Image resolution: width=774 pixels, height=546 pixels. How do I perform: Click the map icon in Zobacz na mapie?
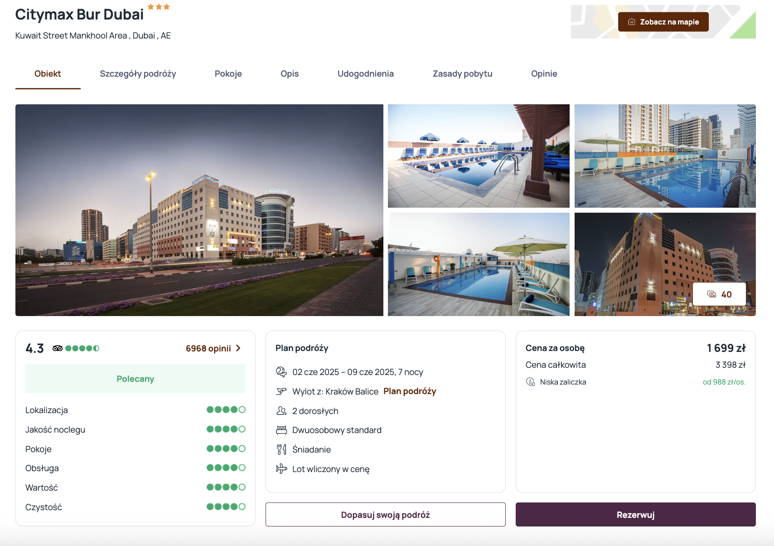pos(632,22)
